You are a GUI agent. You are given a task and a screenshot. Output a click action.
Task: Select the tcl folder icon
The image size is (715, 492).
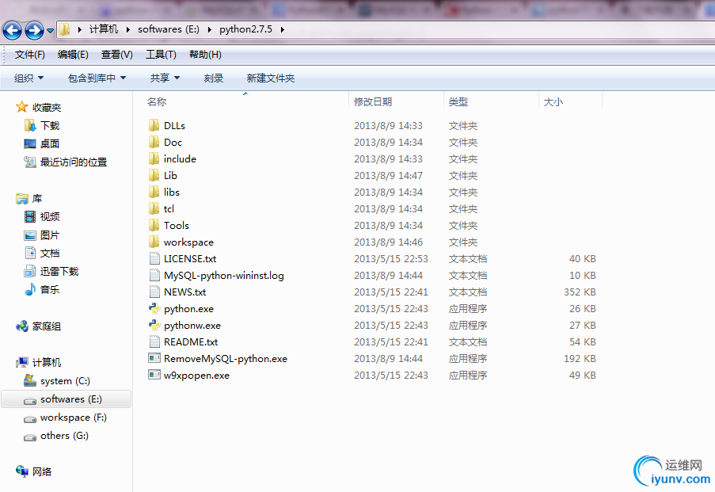pyautogui.click(x=154, y=208)
